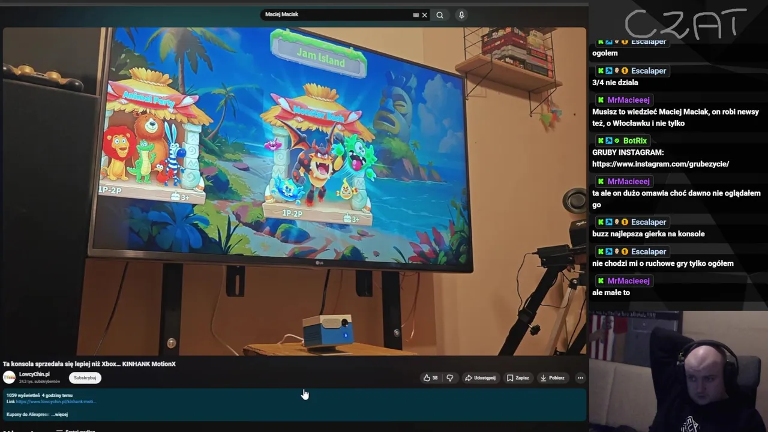This screenshot has width=768, height=432.
Task: Click BotRix username in chat
Action: click(635, 141)
